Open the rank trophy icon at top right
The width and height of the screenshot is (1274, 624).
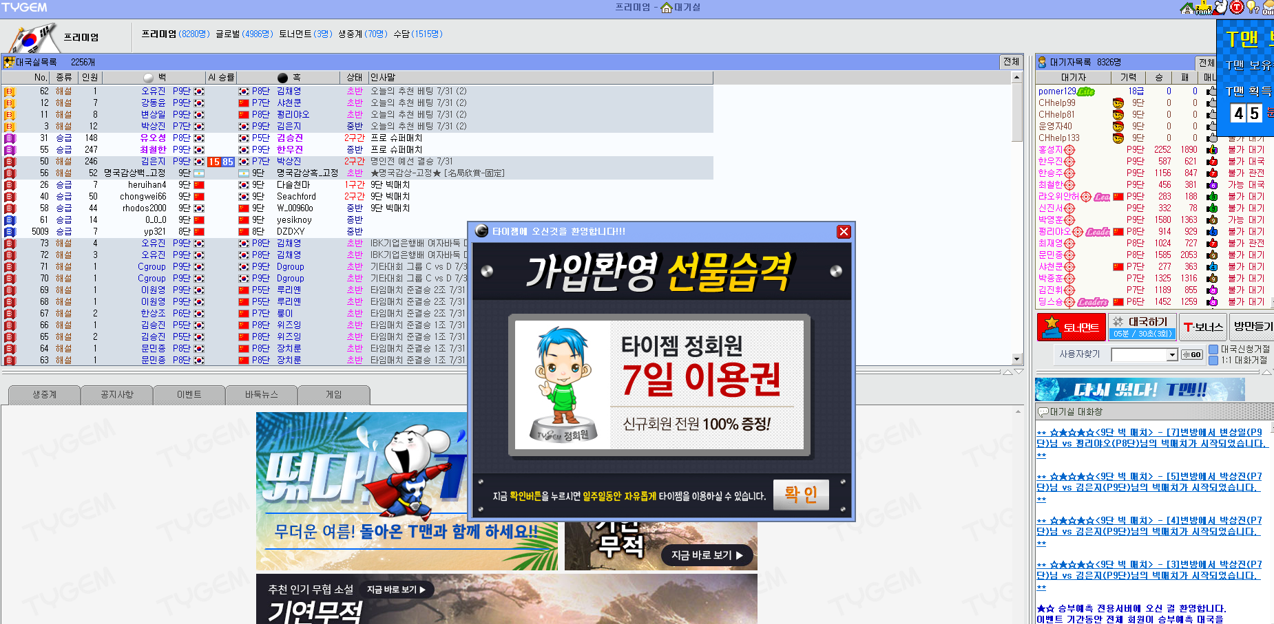1203,8
